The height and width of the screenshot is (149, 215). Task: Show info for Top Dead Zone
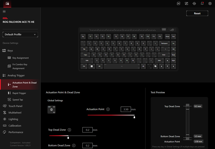[x=69, y=130]
